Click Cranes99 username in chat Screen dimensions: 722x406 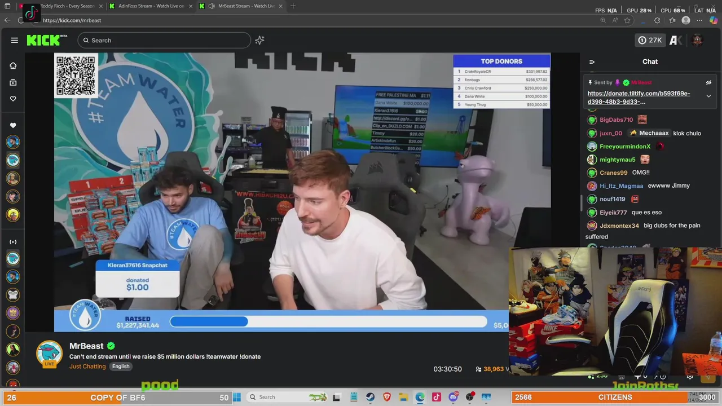pos(614,173)
